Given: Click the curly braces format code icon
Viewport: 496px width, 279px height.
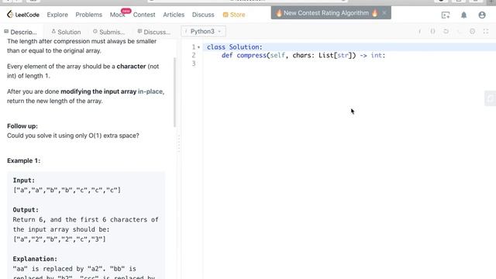Looking at the screenshot, I should click(x=432, y=31).
